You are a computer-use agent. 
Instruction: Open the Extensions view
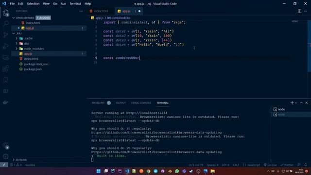pyautogui.click(x=5, y=69)
